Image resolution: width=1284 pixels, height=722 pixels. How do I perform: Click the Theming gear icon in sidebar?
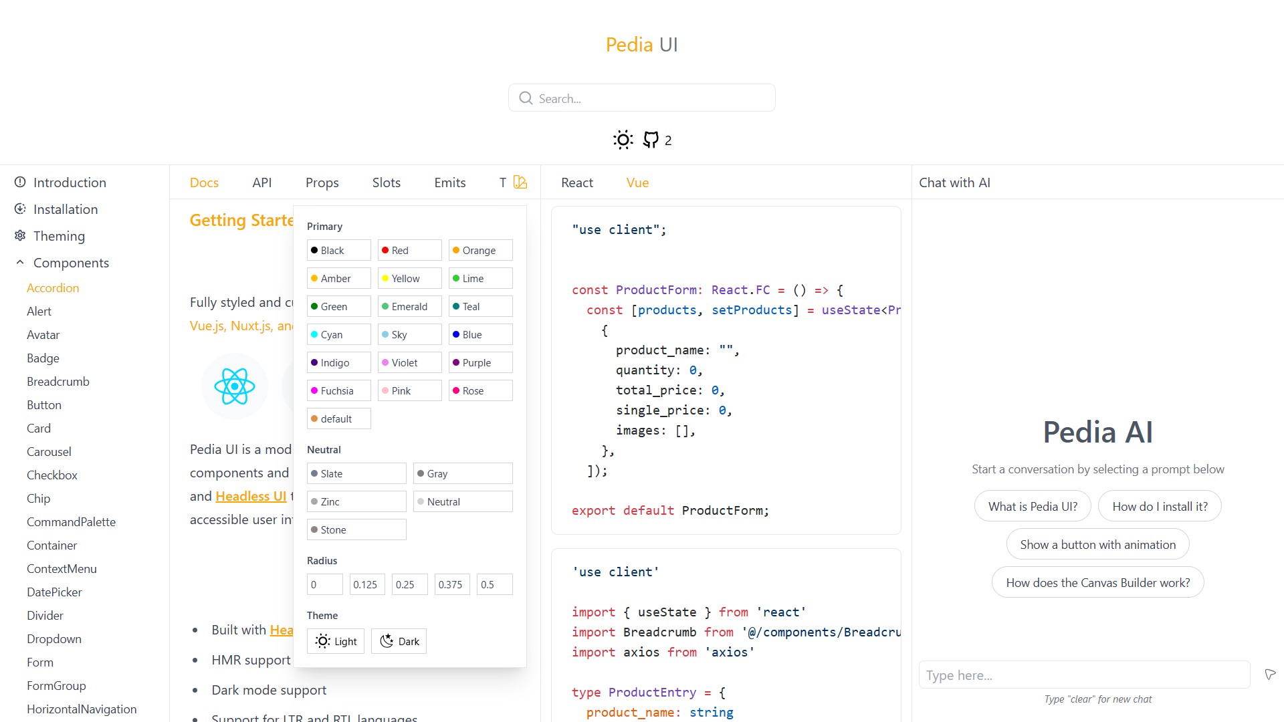[20, 236]
